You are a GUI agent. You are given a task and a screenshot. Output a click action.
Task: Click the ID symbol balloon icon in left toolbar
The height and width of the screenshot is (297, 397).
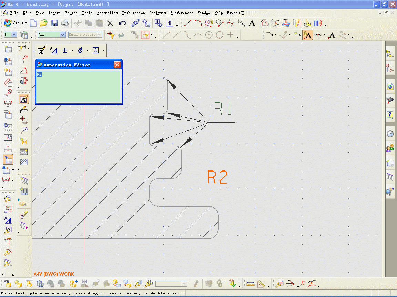pyautogui.click(x=24, y=130)
